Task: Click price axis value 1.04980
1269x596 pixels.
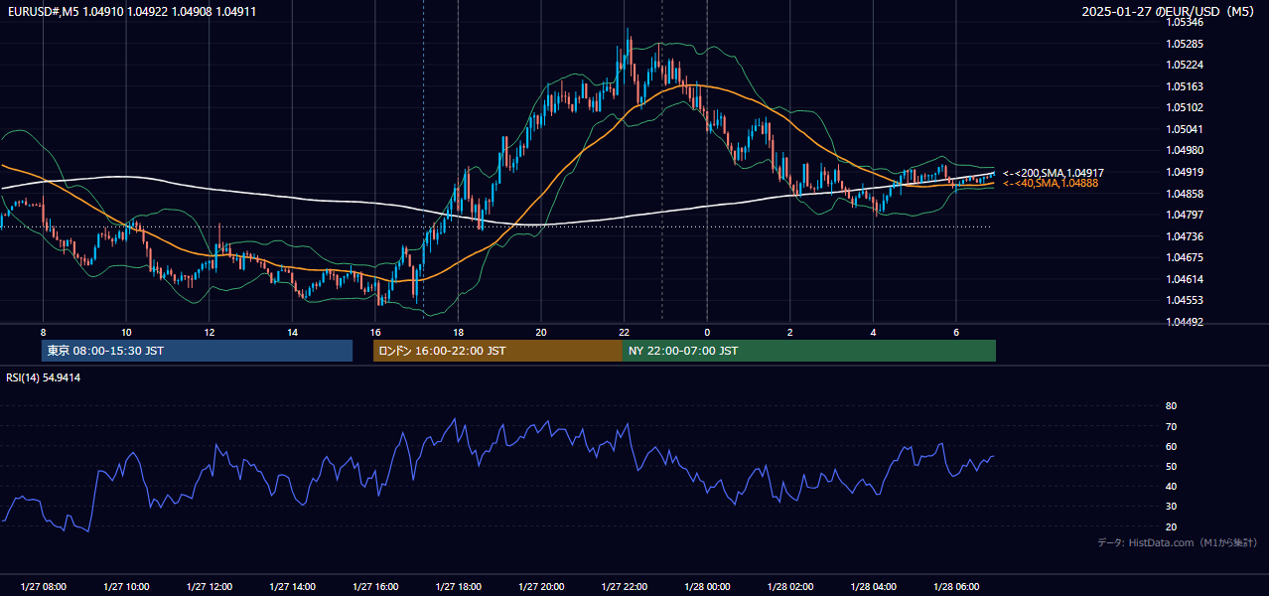Action: click(x=1184, y=150)
